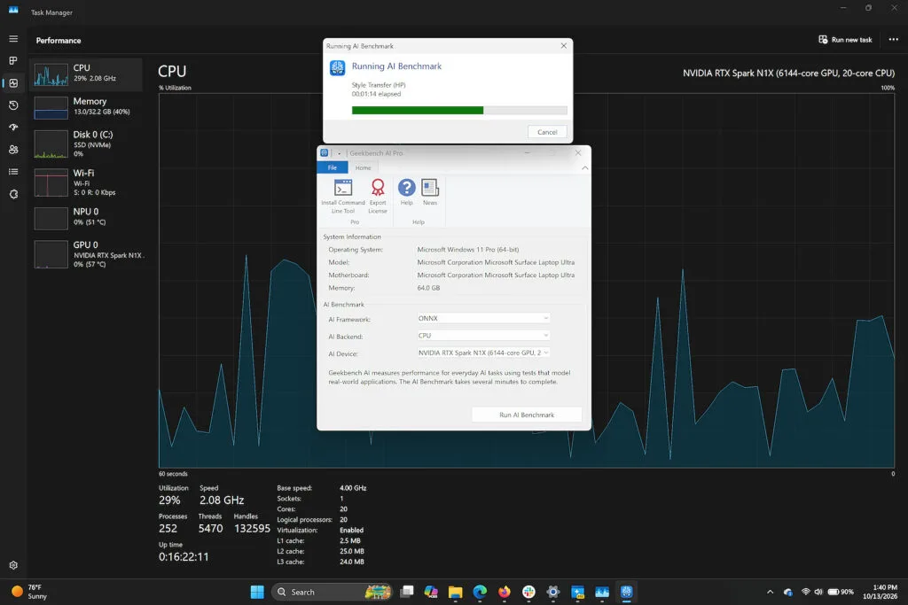Select the Wi-Fi performance entry

point(86,182)
